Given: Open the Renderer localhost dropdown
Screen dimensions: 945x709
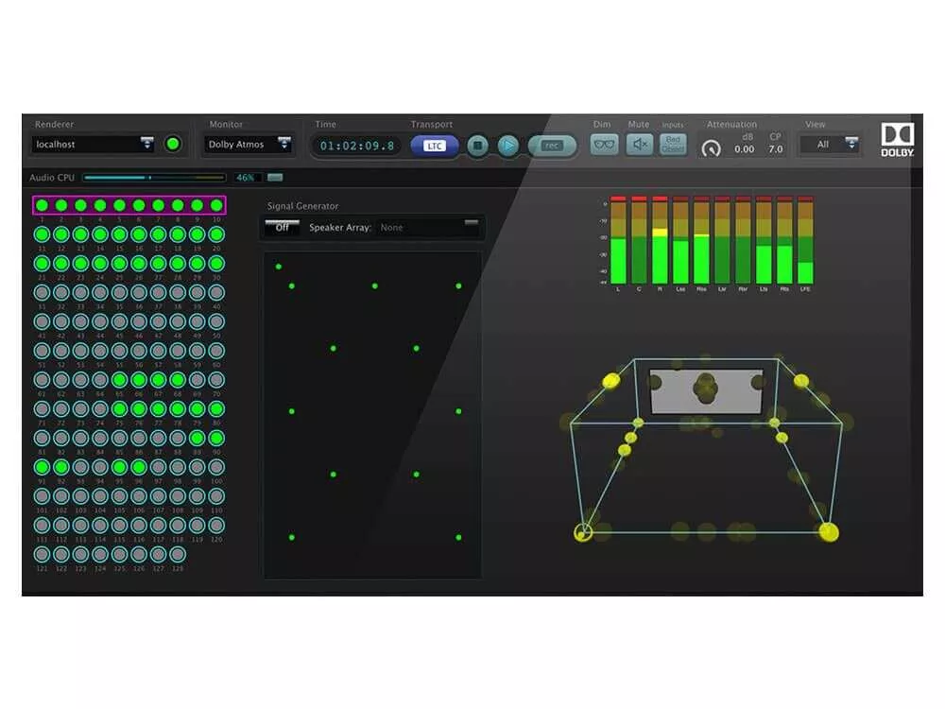Looking at the screenshot, I should 147,145.
